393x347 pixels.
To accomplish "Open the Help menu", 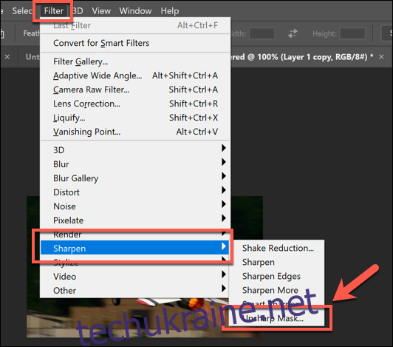I will click(x=170, y=11).
